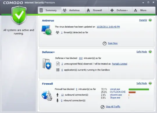
Task: Click the sandbox hash icon
Action: (x=58, y=70)
